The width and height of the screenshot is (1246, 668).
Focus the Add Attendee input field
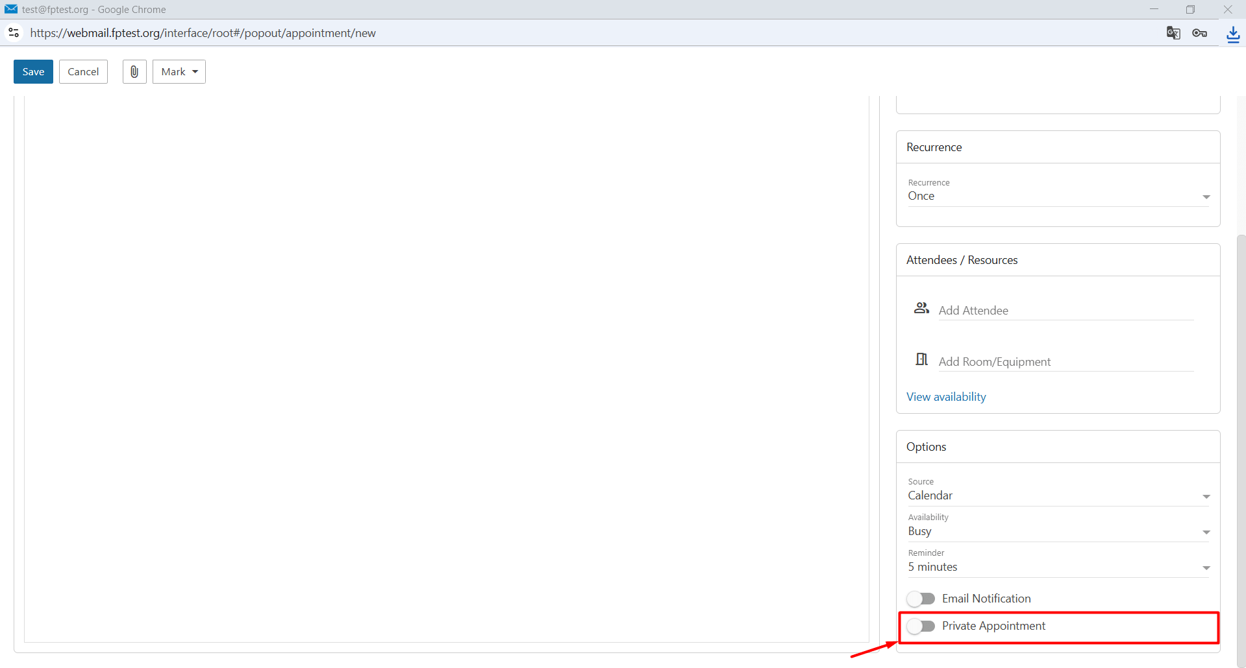(1066, 311)
